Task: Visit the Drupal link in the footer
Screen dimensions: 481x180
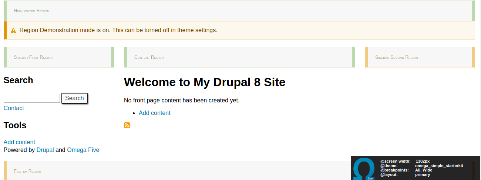Action: 45,150
